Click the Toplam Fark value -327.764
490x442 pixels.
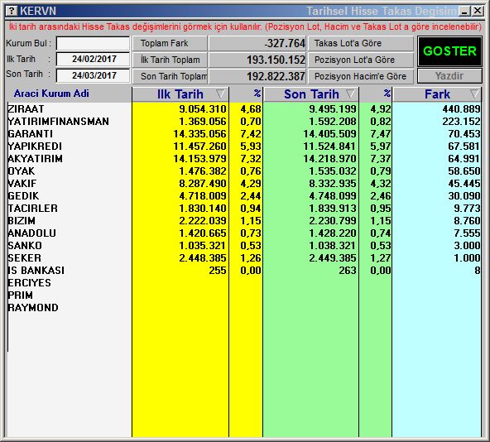(x=285, y=43)
